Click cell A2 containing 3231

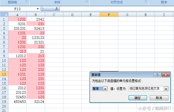[x=17, y=24]
